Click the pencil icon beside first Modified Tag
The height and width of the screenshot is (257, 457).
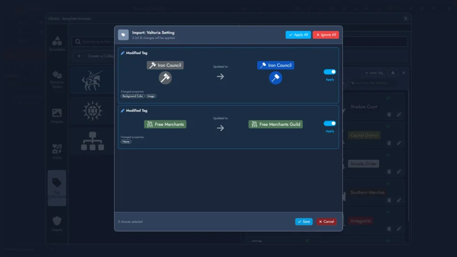click(x=123, y=53)
